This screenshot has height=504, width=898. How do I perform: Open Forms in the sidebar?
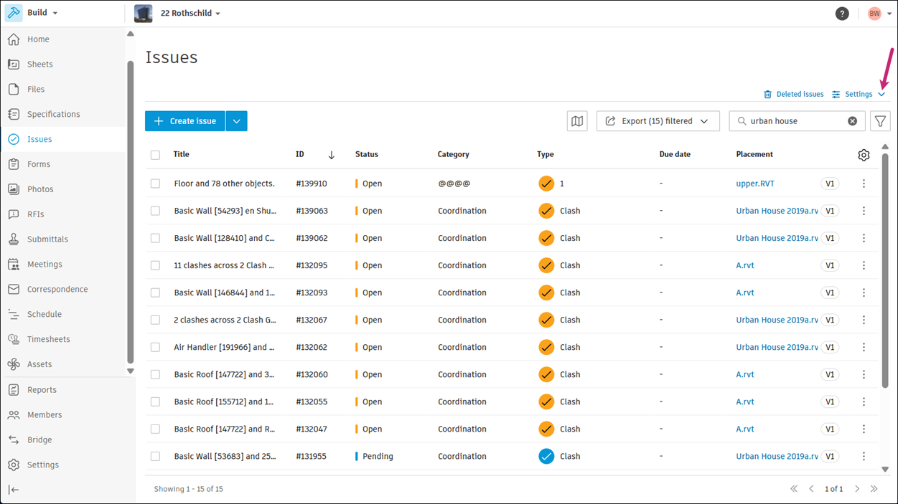[39, 164]
